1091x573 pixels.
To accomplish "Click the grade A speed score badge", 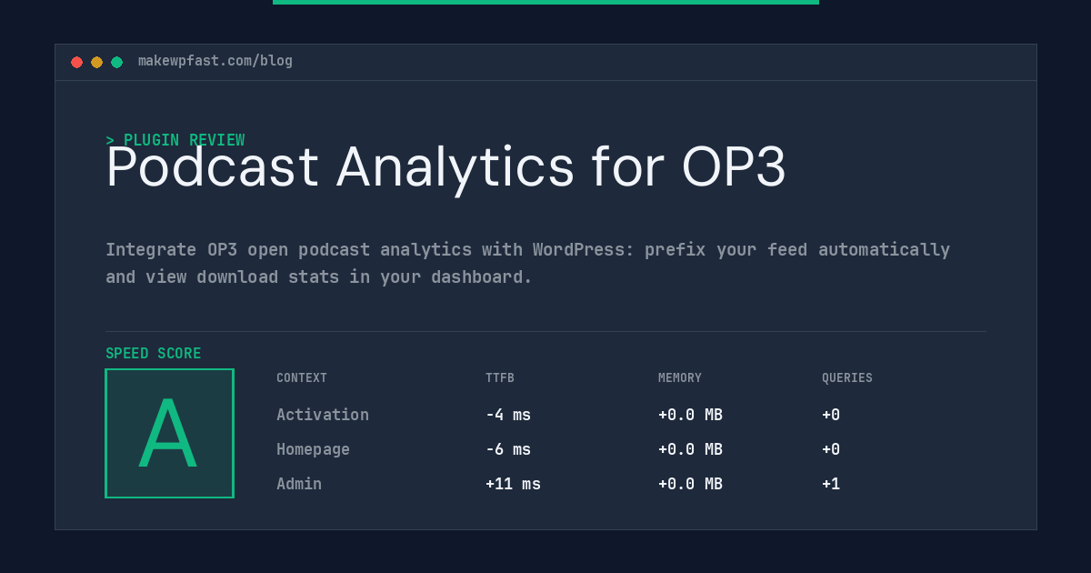I will pos(169,433).
